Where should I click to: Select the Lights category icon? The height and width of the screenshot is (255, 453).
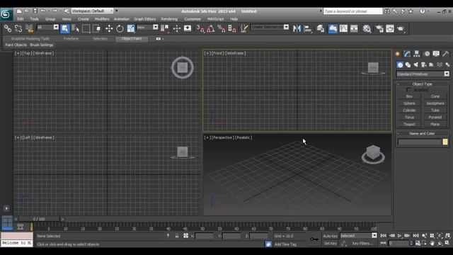pyautogui.click(x=415, y=64)
